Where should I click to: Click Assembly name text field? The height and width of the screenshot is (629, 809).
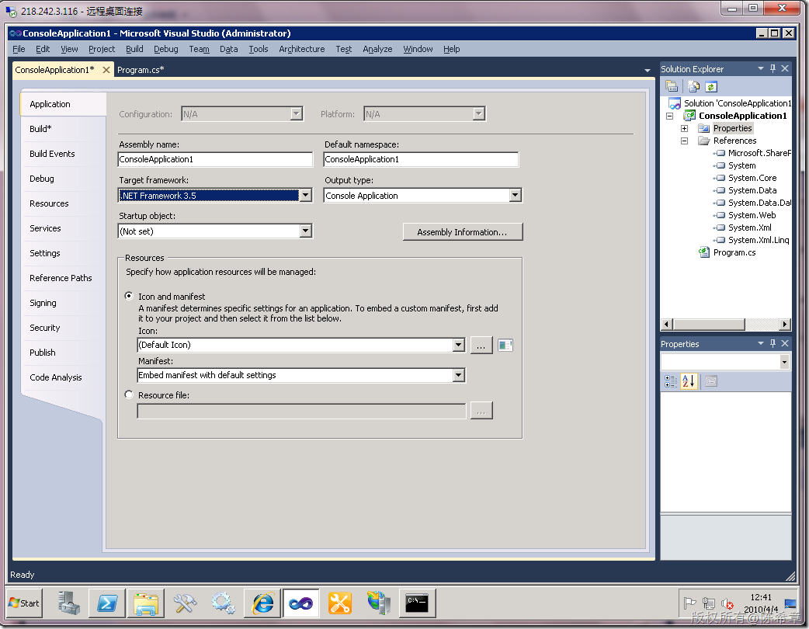coord(215,159)
